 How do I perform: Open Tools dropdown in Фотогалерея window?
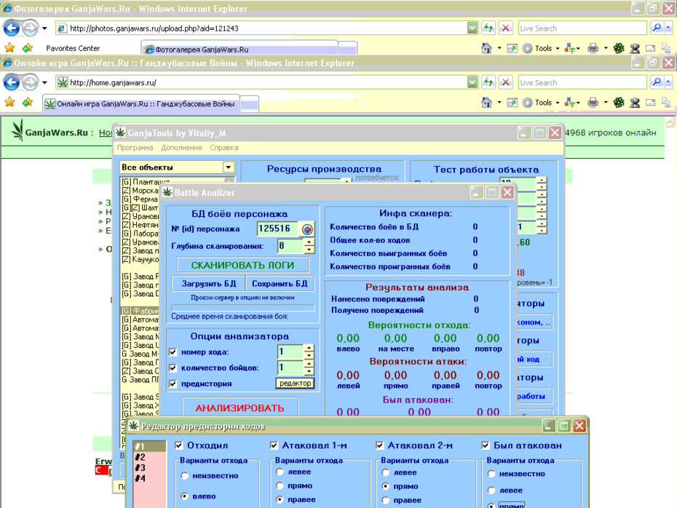[558, 48]
